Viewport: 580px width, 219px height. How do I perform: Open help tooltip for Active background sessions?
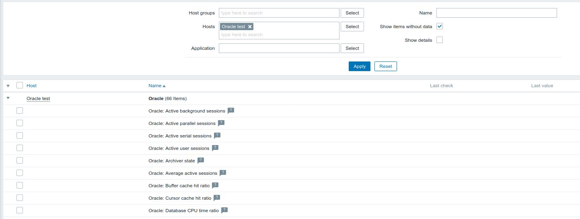(x=231, y=111)
